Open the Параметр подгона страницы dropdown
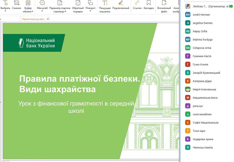 click(x=66, y=11)
